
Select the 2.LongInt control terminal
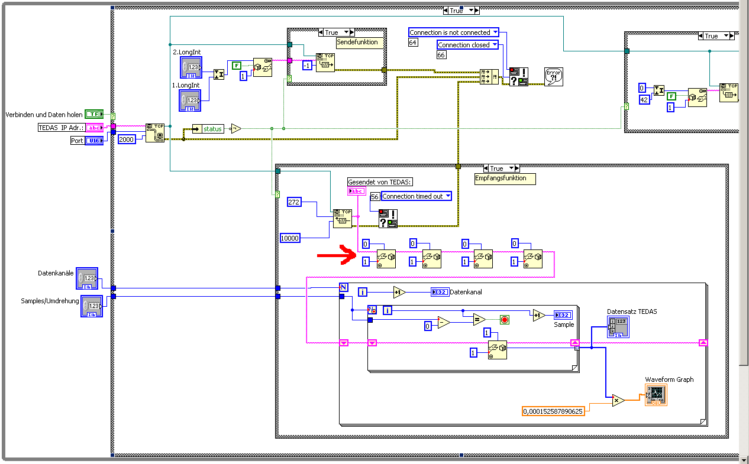click(191, 68)
